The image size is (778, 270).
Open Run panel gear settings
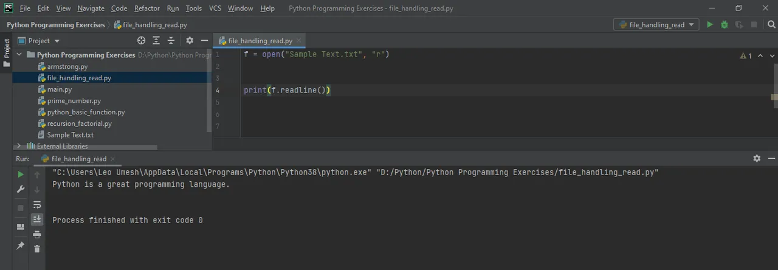[757, 158]
